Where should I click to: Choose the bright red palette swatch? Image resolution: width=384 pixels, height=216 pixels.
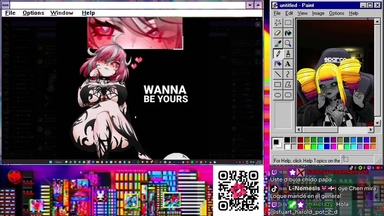coord(300,147)
